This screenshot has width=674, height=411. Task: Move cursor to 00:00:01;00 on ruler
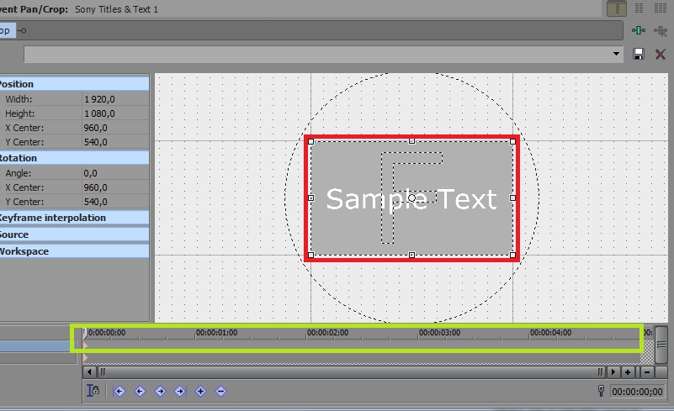[x=216, y=333]
